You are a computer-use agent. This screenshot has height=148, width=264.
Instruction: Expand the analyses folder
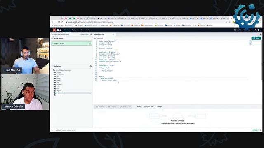point(57,72)
